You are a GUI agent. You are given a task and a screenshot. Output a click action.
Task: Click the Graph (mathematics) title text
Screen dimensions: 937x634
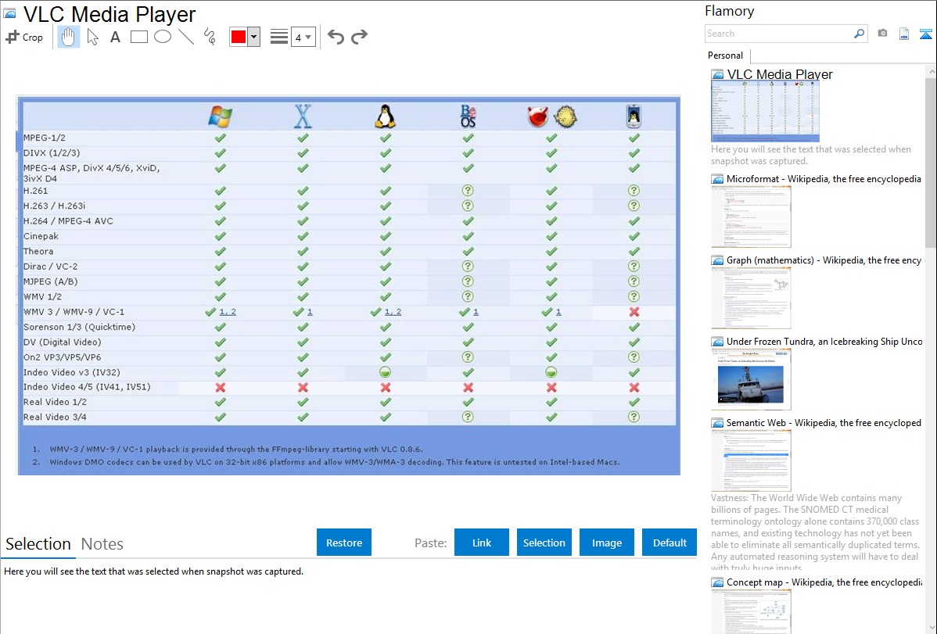(824, 260)
